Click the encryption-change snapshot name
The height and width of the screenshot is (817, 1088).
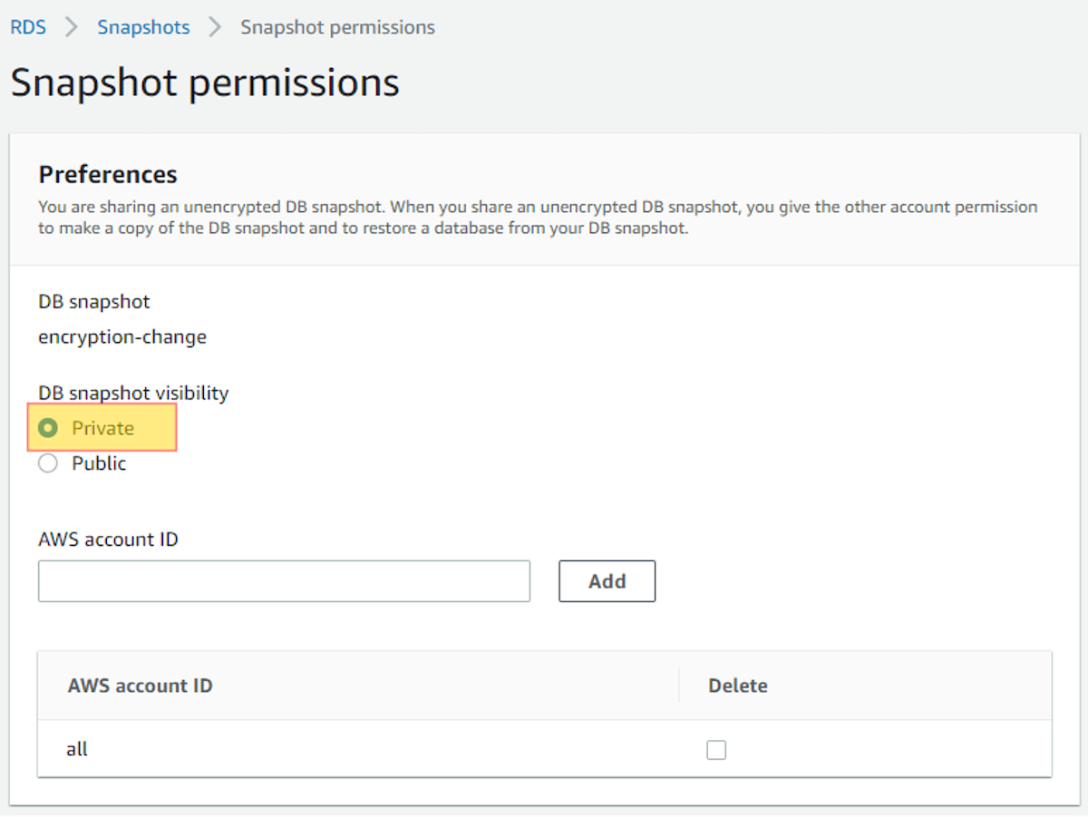pos(121,336)
